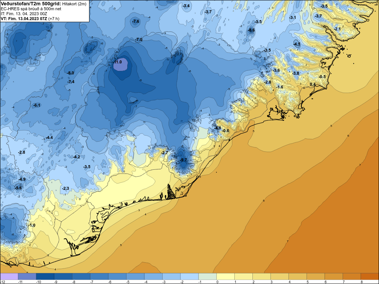
Task: Select the -2.3 temperature label
Action: coord(66,188)
